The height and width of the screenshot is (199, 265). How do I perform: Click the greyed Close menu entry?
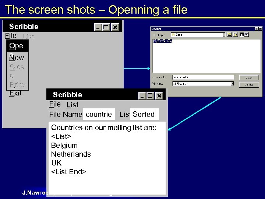pos(17,67)
